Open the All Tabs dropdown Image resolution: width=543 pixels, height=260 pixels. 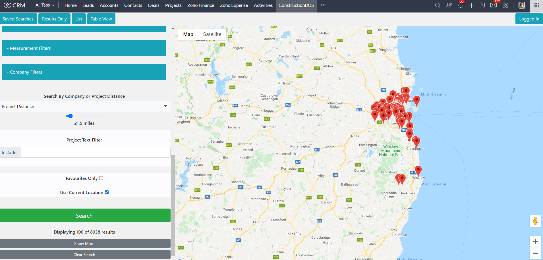[45, 5]
